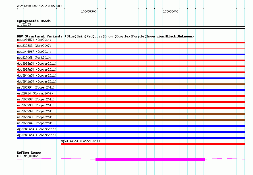Select the red bar under dgv3939n54
253x175 pixels.
(131, 72)
